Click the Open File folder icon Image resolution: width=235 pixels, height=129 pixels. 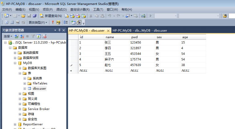click(24, 16)
